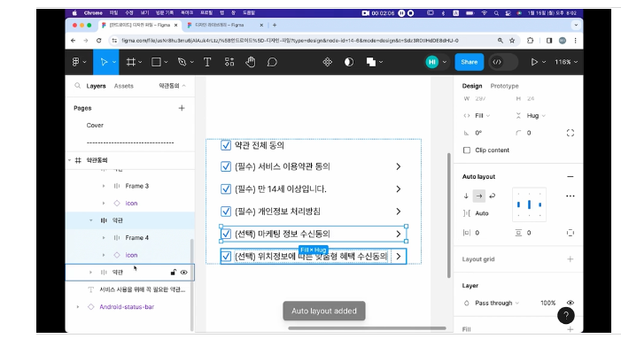This screenshot has height=354, width=621.
Task: Open the Figma main menu icon
Action: 75,62
